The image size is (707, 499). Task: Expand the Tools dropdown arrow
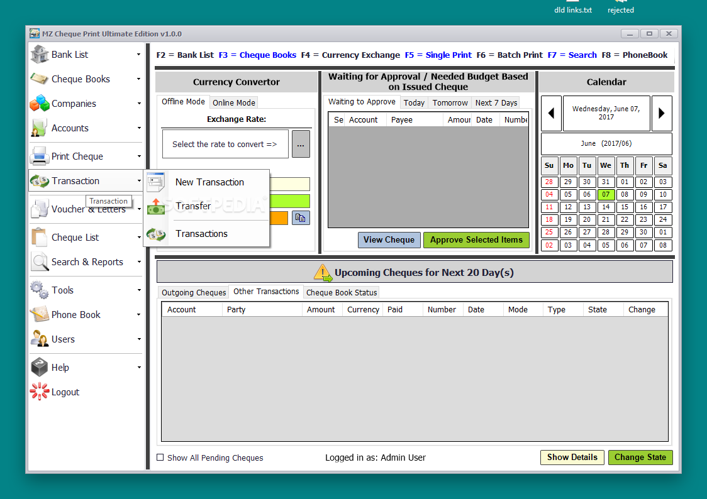[x=139, y=290]
